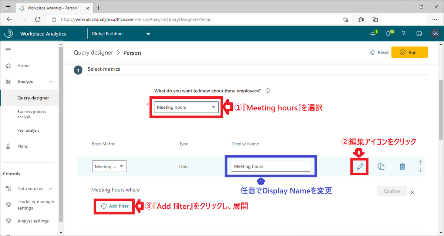Image resolution: width=444 pixels, height=236 pixels.
Task: Open the browser settings ellipsis menu
Action: coord(435,19)
